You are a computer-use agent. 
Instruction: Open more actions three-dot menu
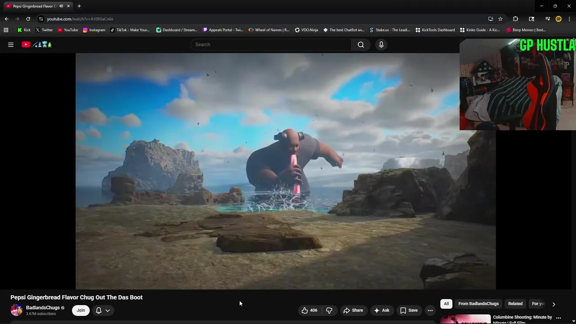[430, 310]
